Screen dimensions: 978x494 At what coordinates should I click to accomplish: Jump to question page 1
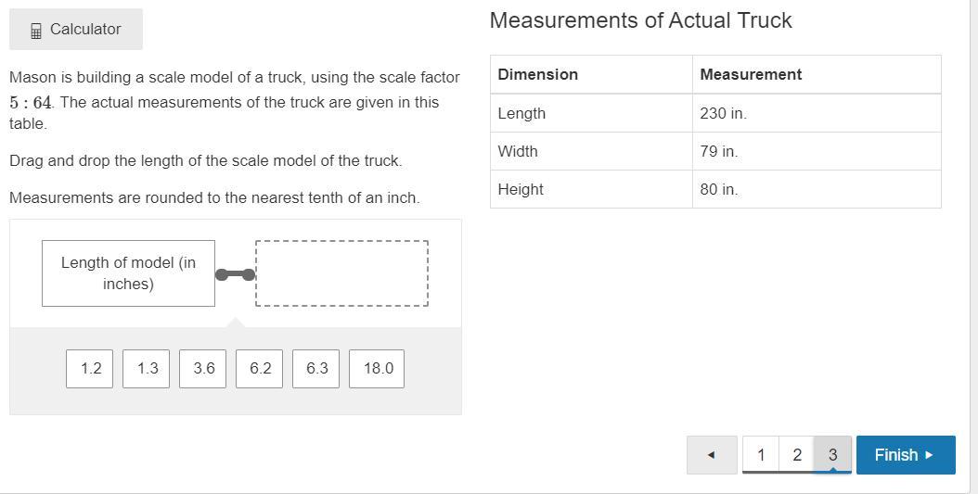[761, 455]
